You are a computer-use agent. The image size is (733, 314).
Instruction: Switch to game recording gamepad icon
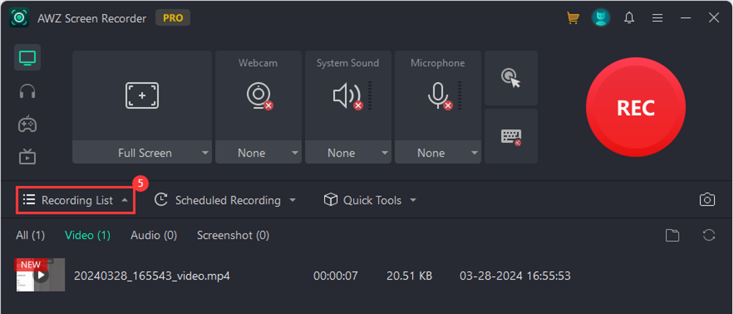coord(27,124)
